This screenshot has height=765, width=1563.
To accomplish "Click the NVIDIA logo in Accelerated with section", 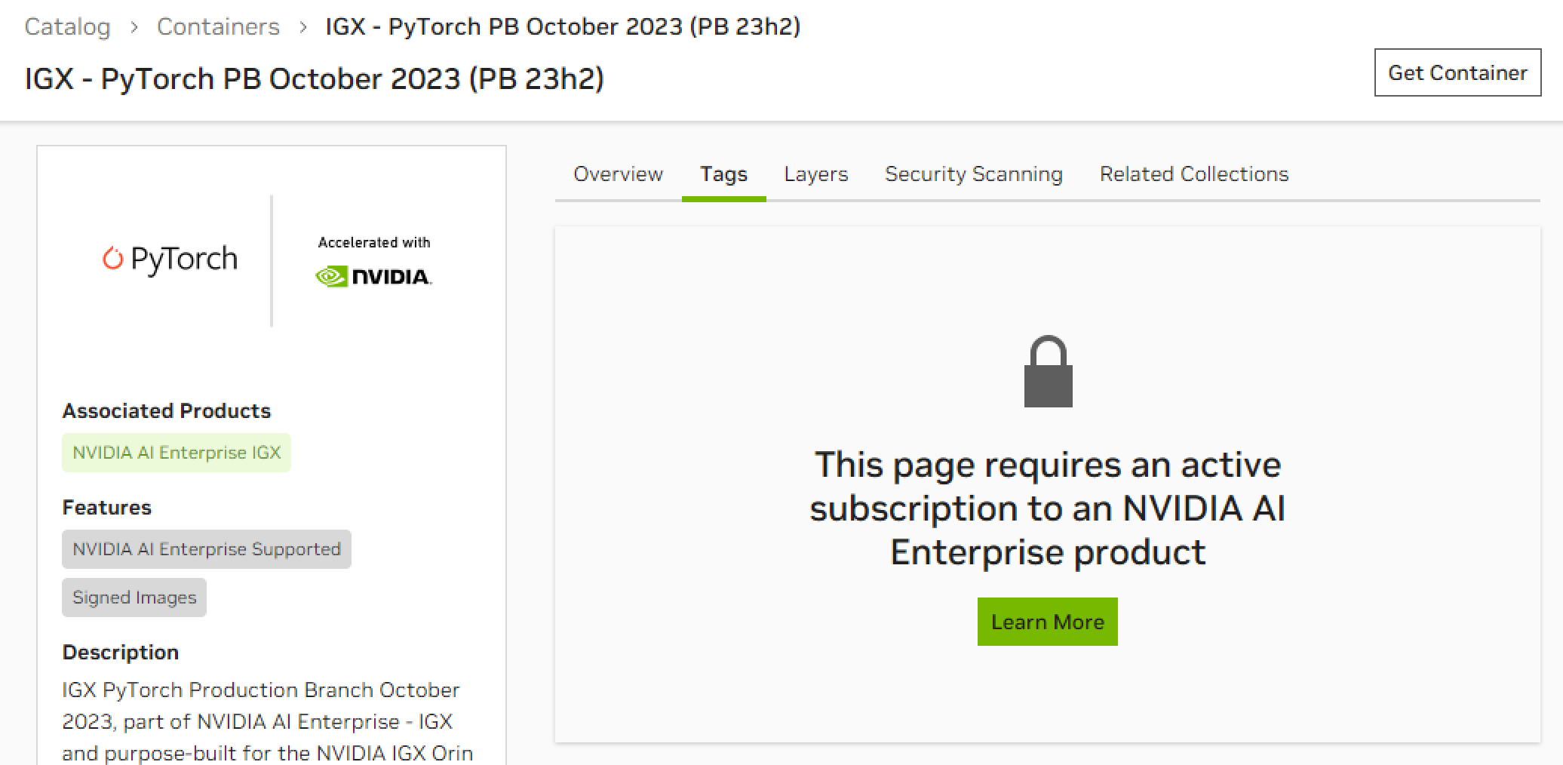I will 373,276.
